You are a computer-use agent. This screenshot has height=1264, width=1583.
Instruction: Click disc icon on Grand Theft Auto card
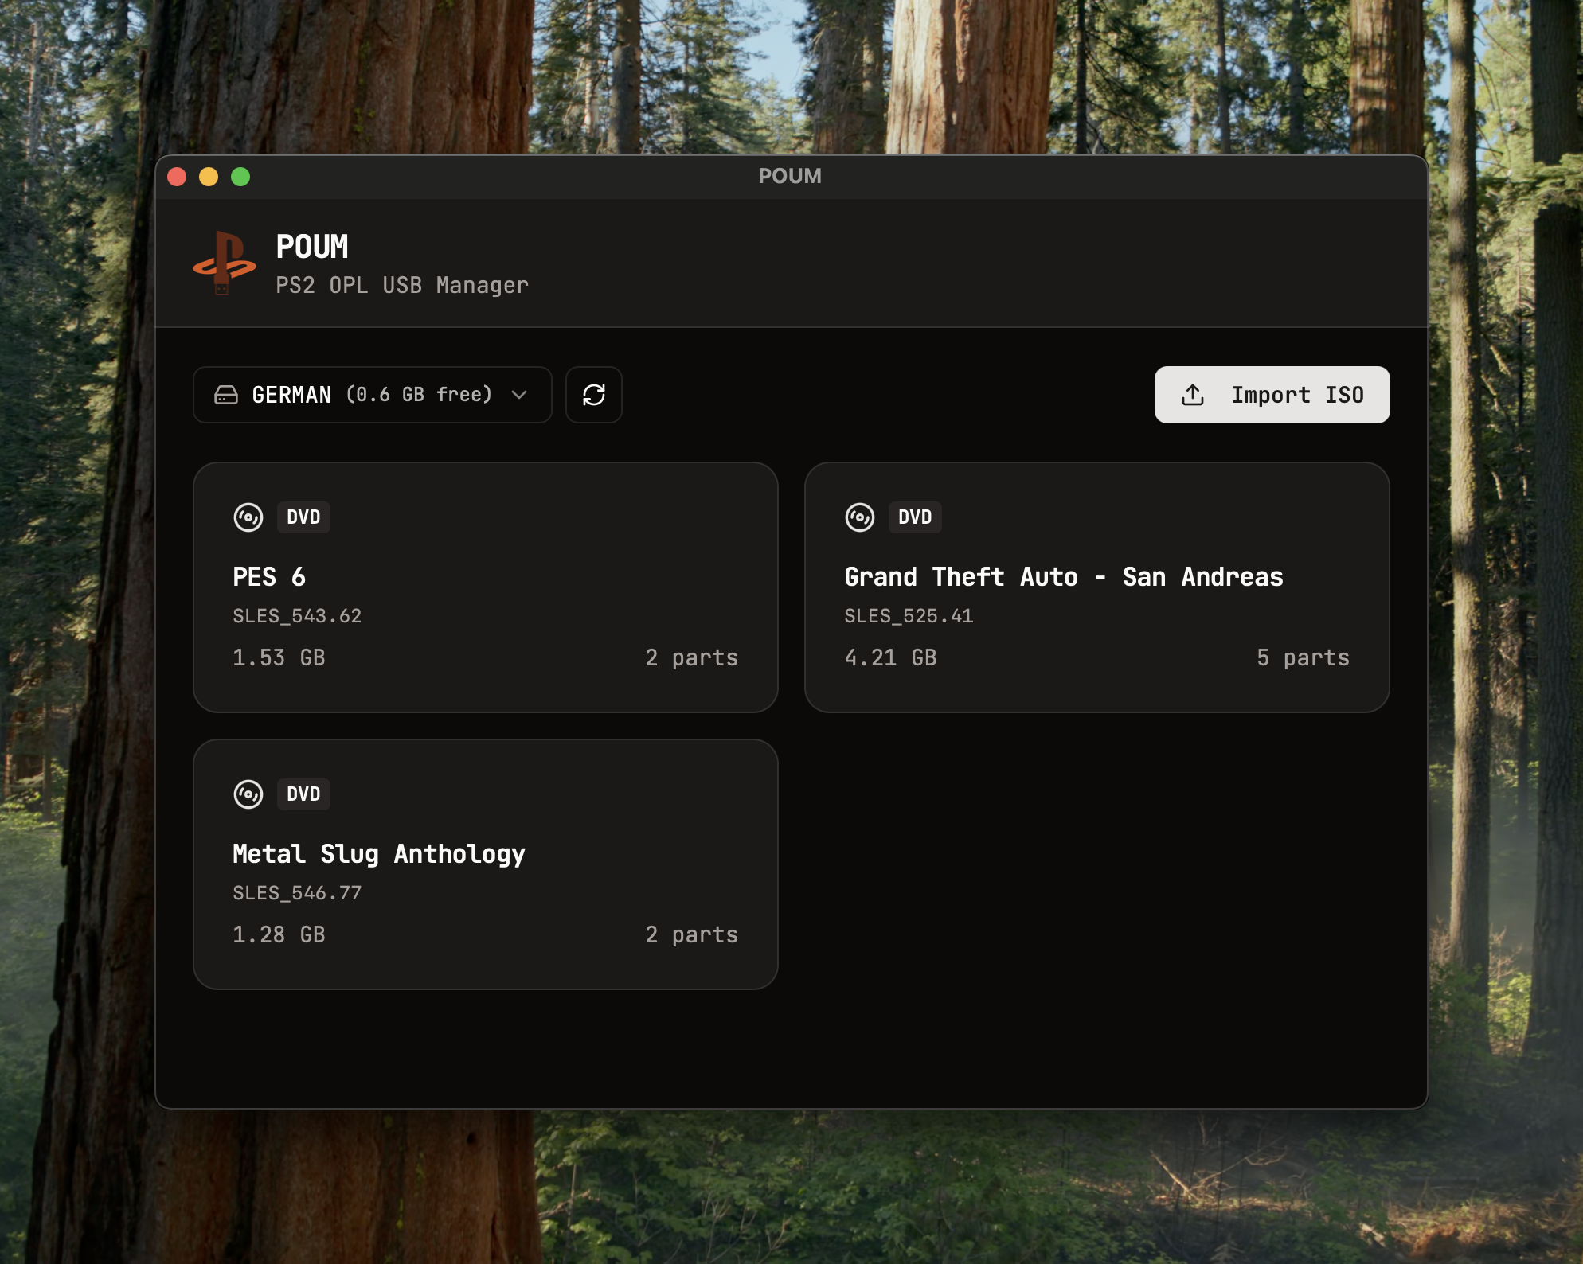(859, 517)
